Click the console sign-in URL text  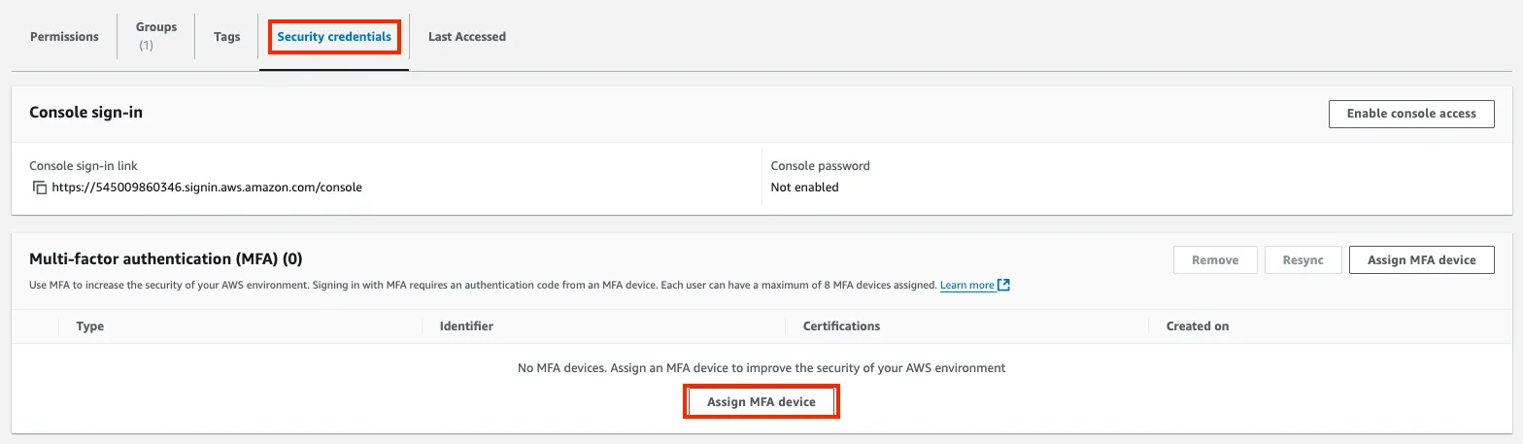coord(207,188)
